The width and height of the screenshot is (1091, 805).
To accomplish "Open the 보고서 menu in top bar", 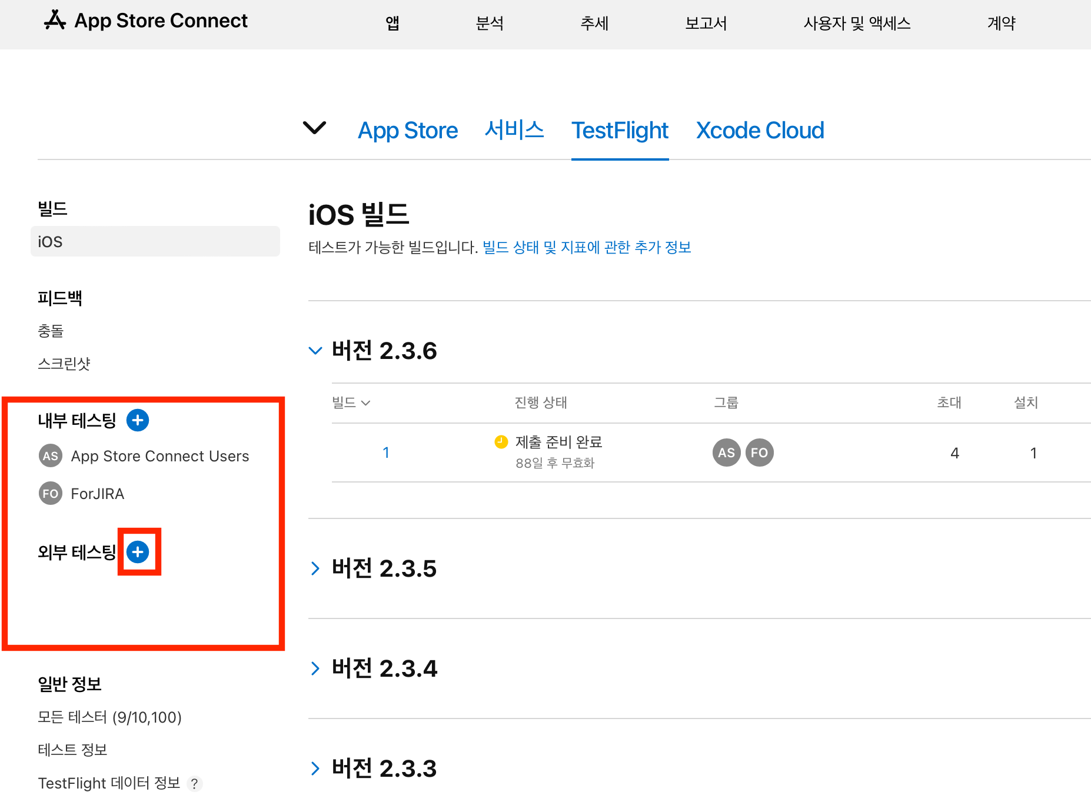I will pyautogui.click(x=706, y=24).
